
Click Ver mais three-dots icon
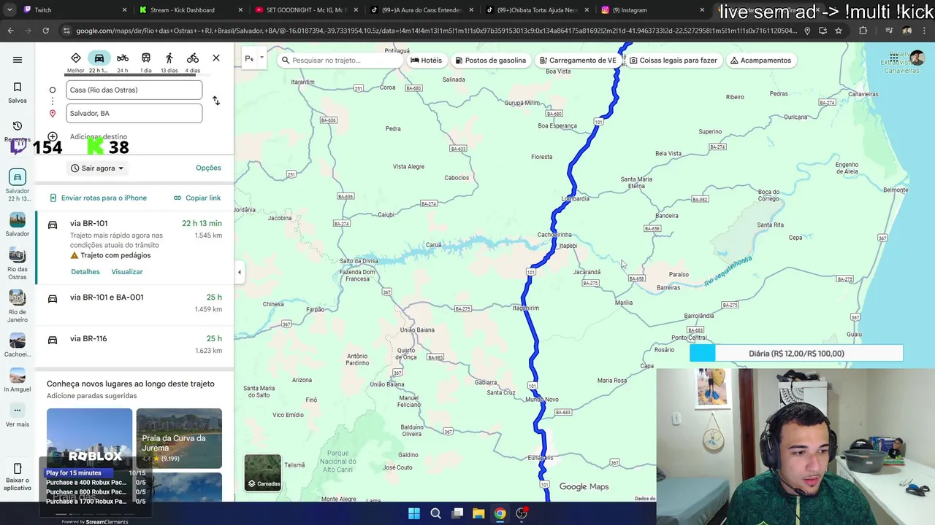(x=18, y=410)
